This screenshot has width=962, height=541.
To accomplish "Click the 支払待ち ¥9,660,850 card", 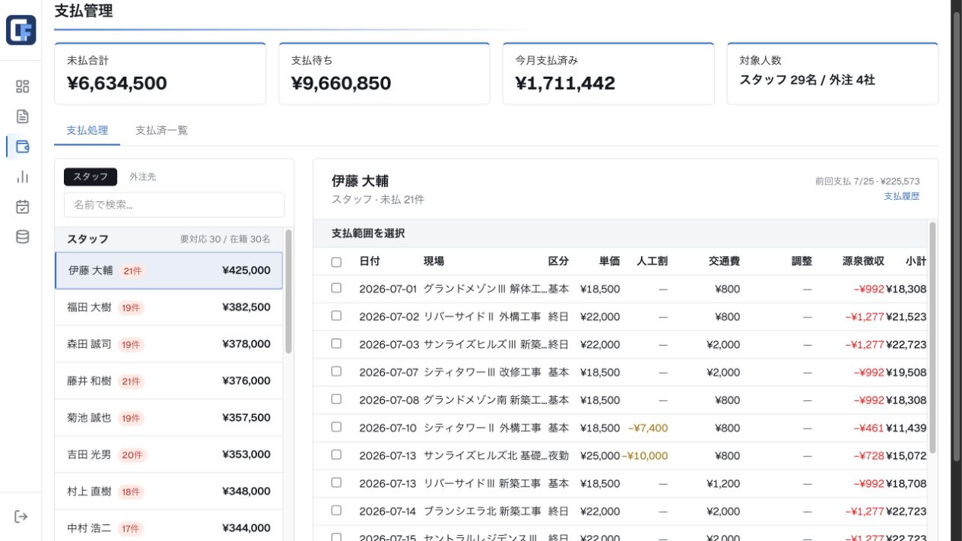I will pyautogui.click(x=384, y=73).
